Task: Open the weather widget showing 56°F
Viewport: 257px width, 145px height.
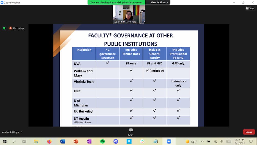Action: 191,142
